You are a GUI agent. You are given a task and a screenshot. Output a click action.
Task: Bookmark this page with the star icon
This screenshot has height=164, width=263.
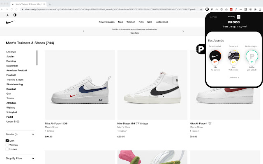tap(201, 9)
